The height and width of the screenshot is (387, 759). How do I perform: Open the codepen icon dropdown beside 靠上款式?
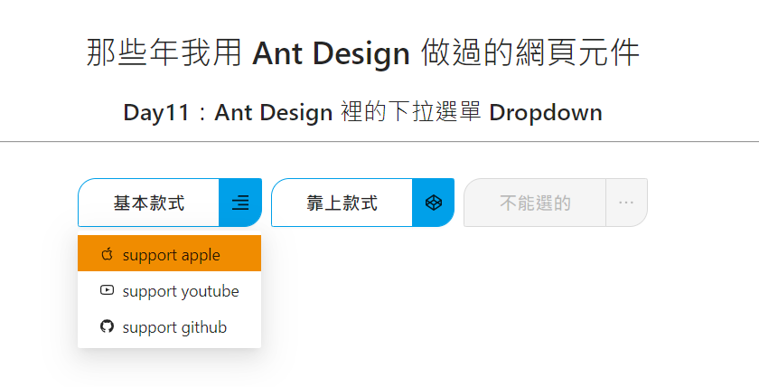click(433, 203)
